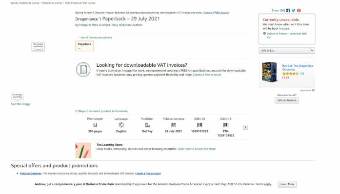Click the delivery location pin icon
This screenshot has height=194, width=340.
tap(264, 34)
